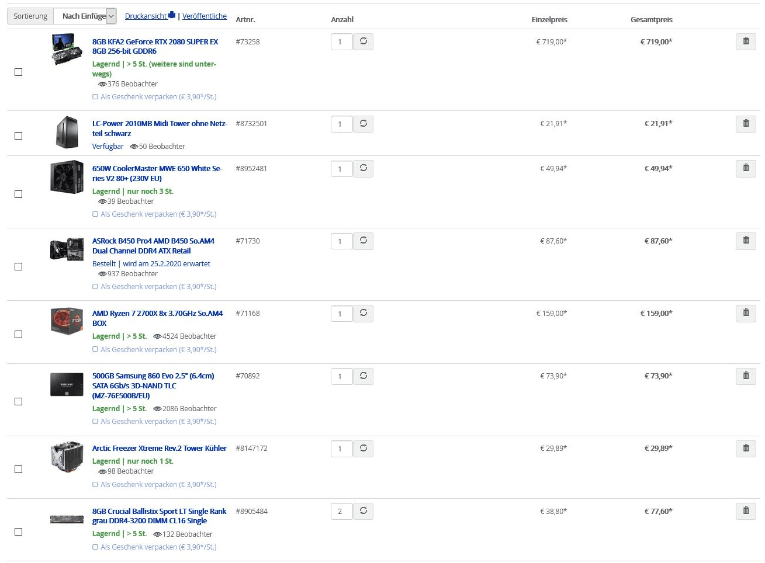Click the Gesamtpreis column header

click(651, 19)
